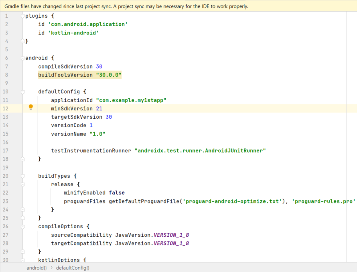
Task: Click sourceCompatibility VERSION_1_8 constant
Action: coord(171,235)
